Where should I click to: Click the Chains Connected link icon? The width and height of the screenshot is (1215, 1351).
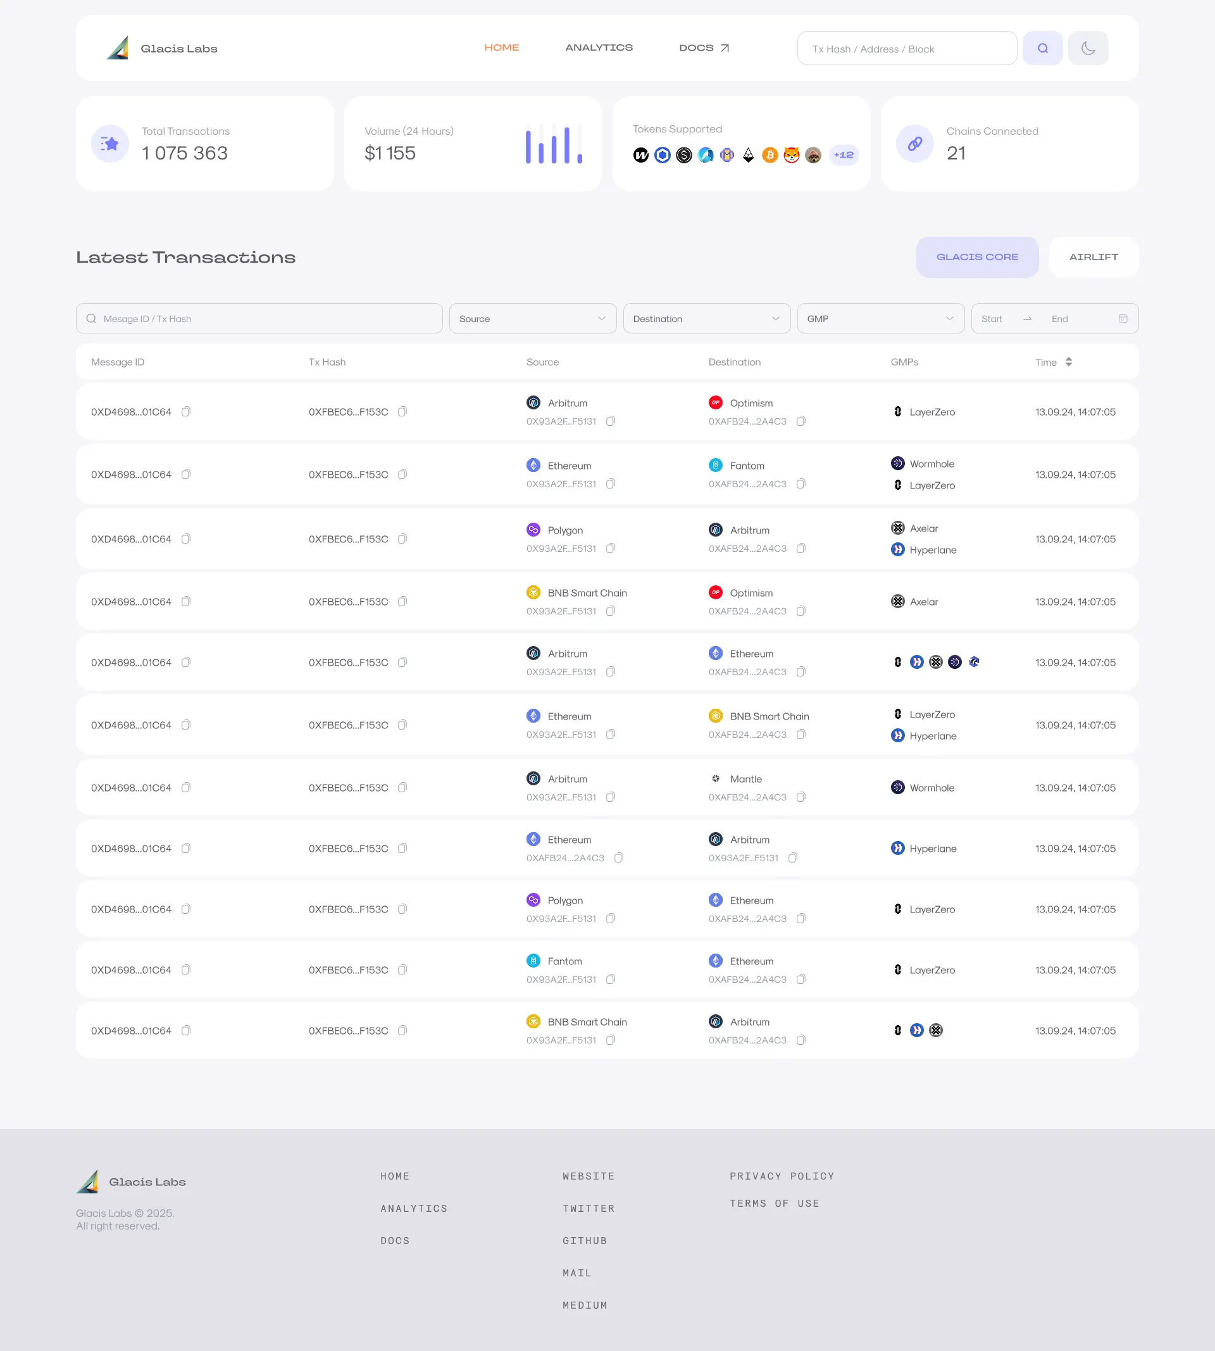914,144
